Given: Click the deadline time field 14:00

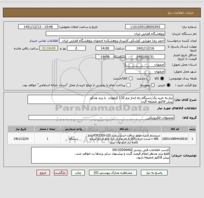Looking at the screenshot, I should pyautogui.click(x=105, y=48).
